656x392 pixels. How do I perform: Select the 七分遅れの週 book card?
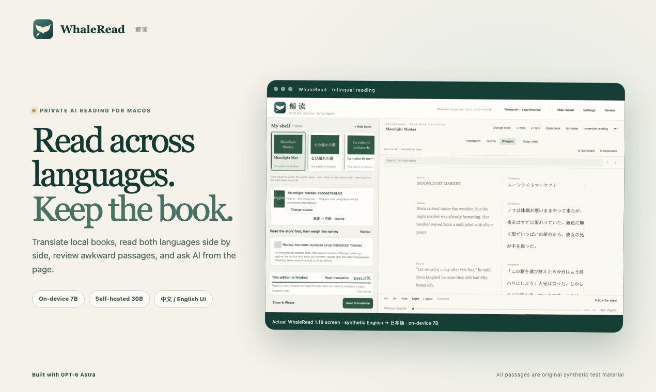point(324,151)
